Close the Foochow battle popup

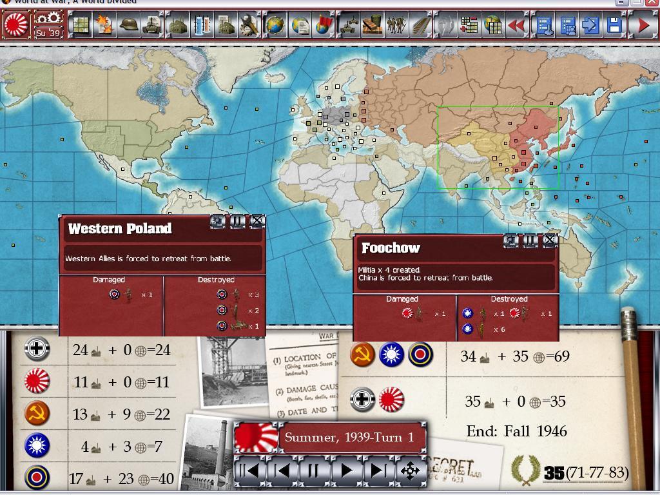pyautogui.click(x=549, y=240)
